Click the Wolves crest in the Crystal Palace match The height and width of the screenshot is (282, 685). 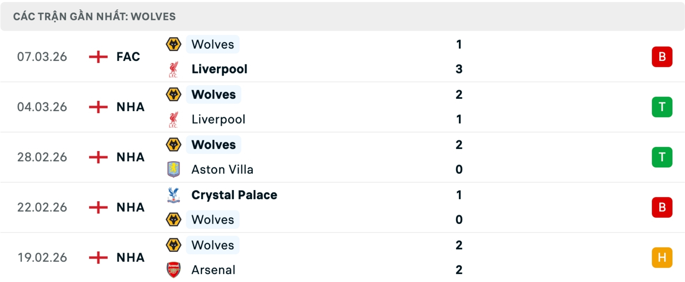point(173,220)
